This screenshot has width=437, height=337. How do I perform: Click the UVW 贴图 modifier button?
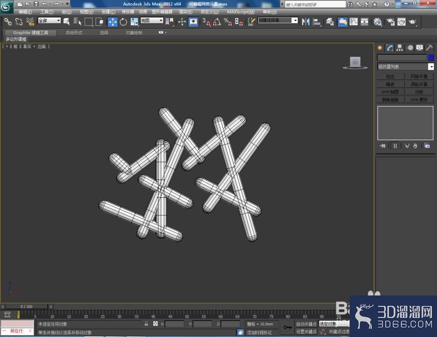pos(390,92)
